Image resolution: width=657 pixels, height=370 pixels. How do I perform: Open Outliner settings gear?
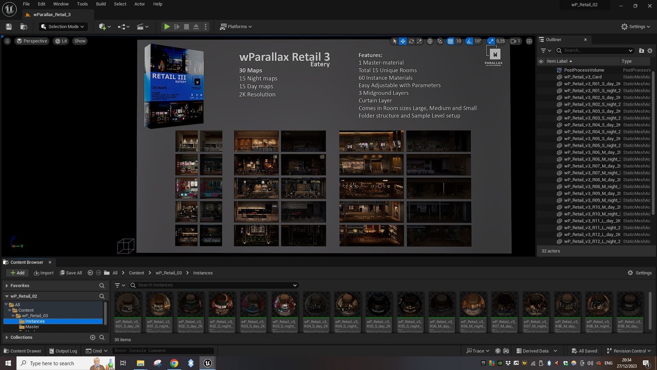point(650,50)
